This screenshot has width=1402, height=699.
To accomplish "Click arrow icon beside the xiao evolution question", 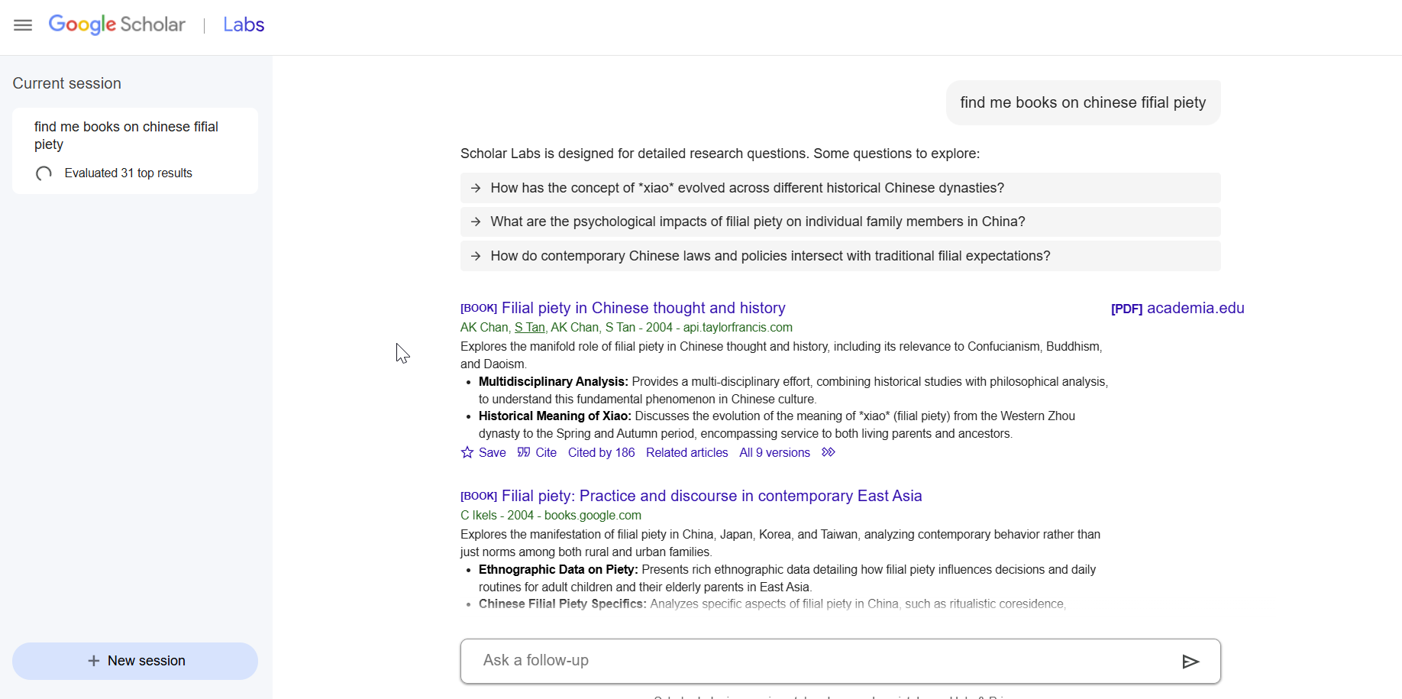I will (476, 188).
